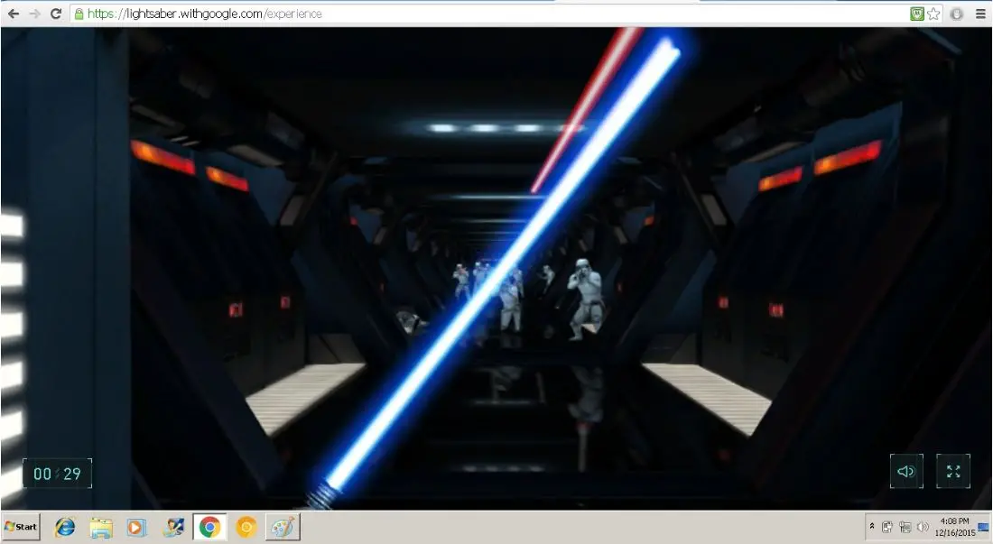Launch Internet Explorer from the taskbar
Viewport: 993px width, 544px height.
point(65,527)
